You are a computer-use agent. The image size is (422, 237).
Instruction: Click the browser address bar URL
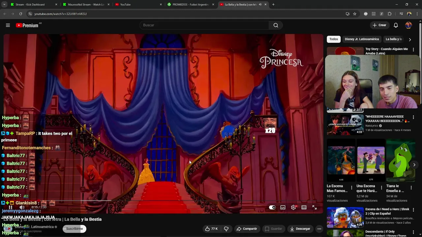61,14
